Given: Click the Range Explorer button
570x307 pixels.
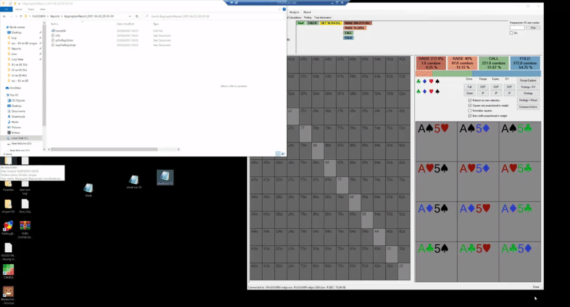Looking at the screenshot, I should pyautogui.click(x=528, y=80).
